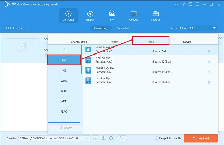
Task: Open the output folder icon
Action: (95, 138)
